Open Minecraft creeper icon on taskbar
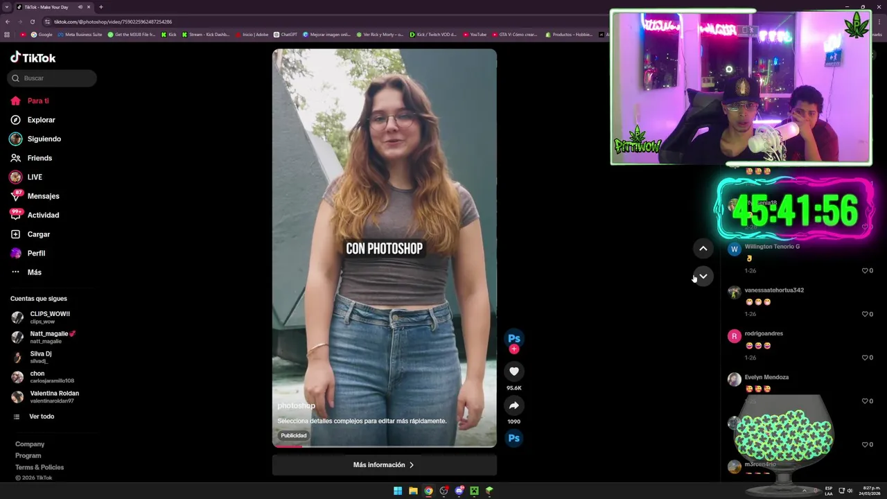The height and width of the screenshot is (499, 887). (474, 491)
